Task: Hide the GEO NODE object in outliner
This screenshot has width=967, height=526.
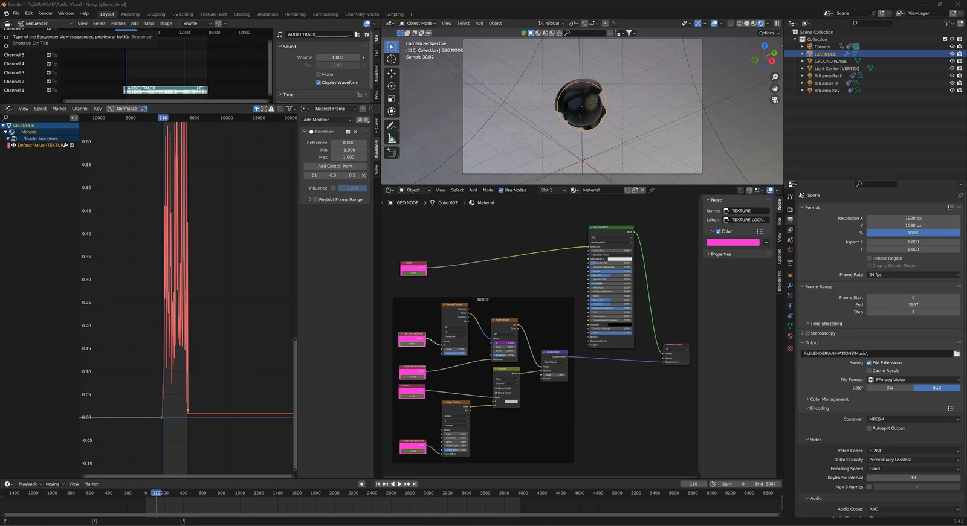Action: [952, 54]
